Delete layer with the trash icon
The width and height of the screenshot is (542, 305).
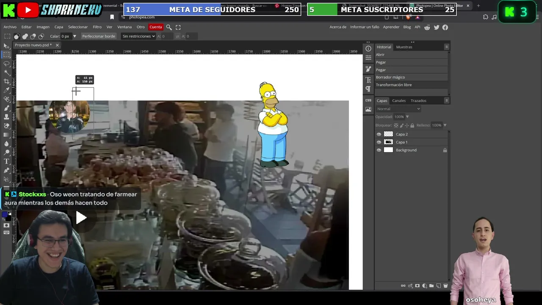(445, 286)
